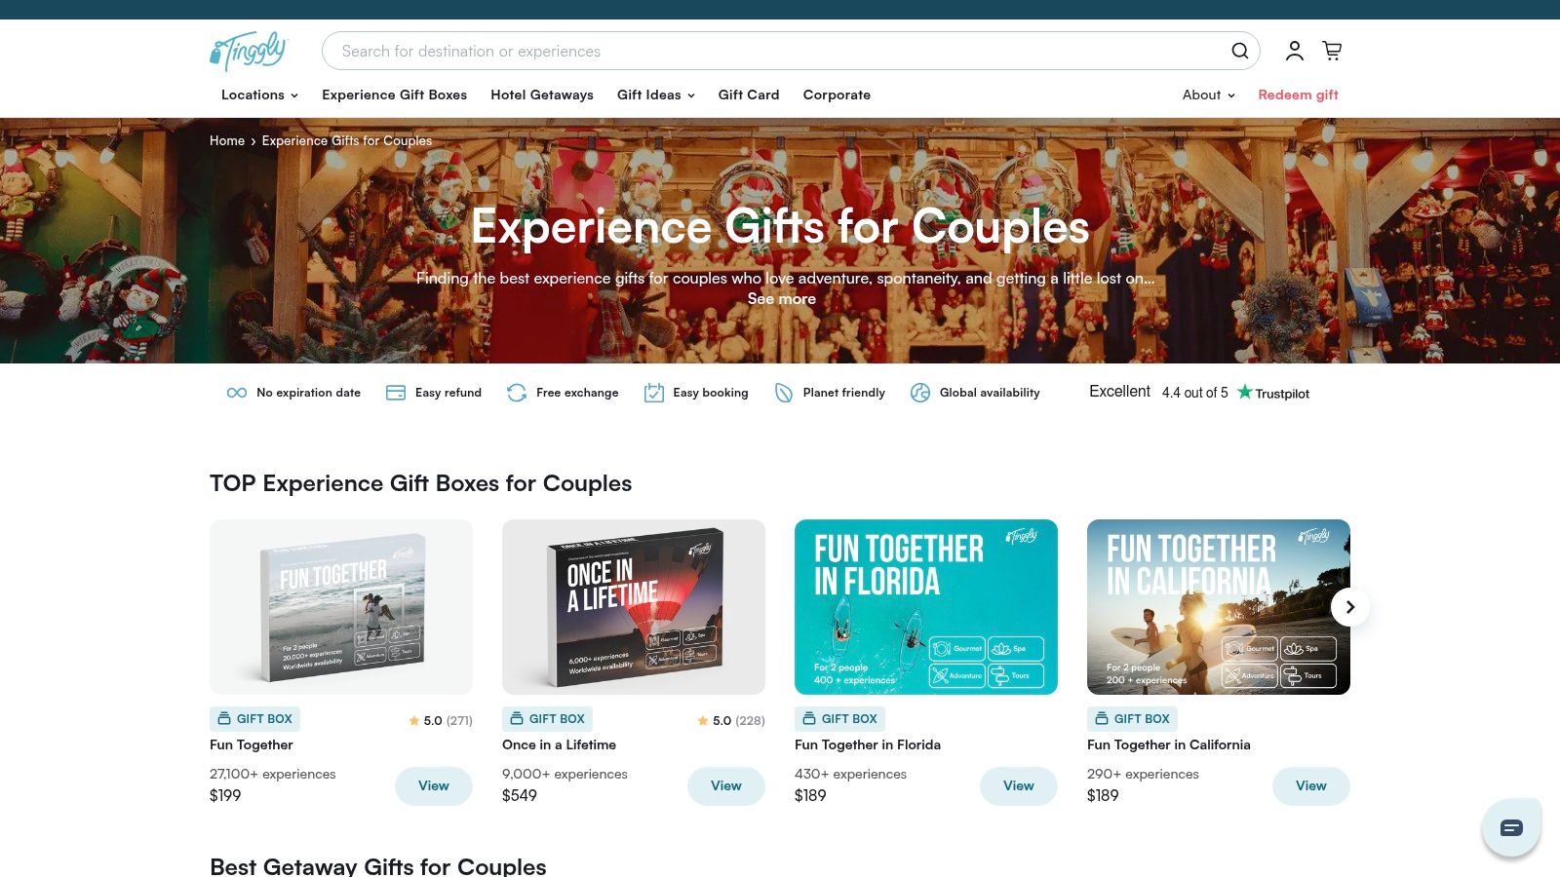Image resolution: width=1560 pixels, height=877 pixels.
Task: Click the Tinggly logo
Action: 249,51
